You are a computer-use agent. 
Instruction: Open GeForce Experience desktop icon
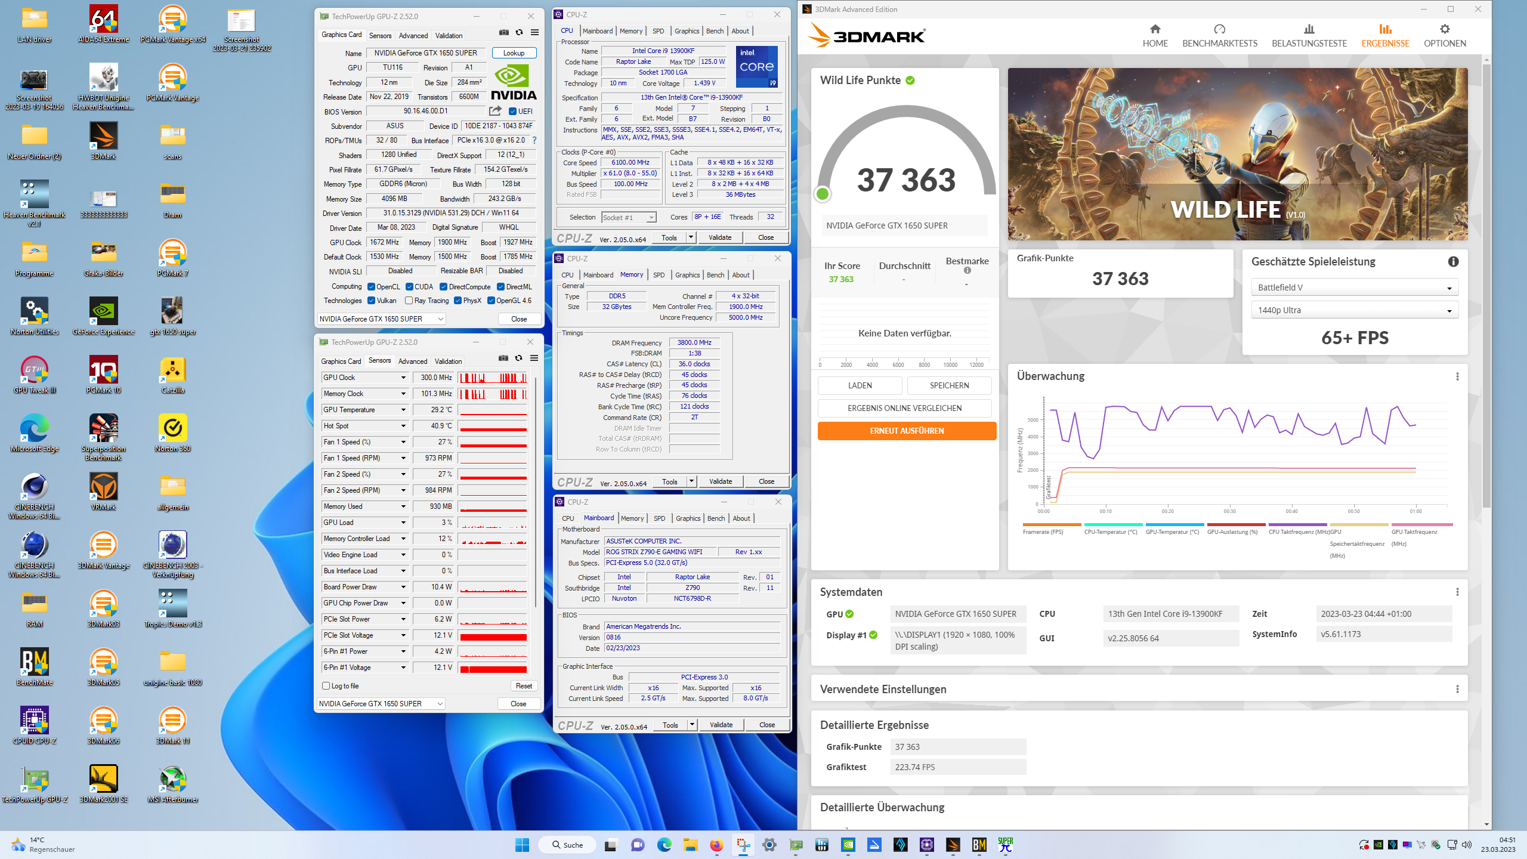(x=103, y=317)
